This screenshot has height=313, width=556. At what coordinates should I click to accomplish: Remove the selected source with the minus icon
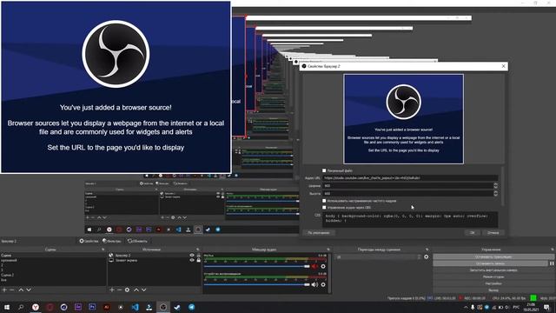click(120, 290)
